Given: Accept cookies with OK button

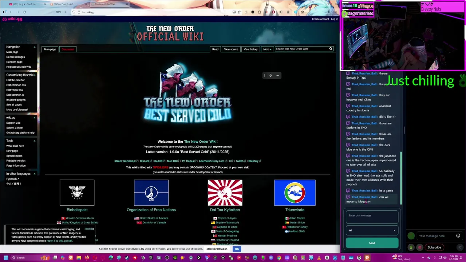Looking at the screenshot, I should (237, 249).
